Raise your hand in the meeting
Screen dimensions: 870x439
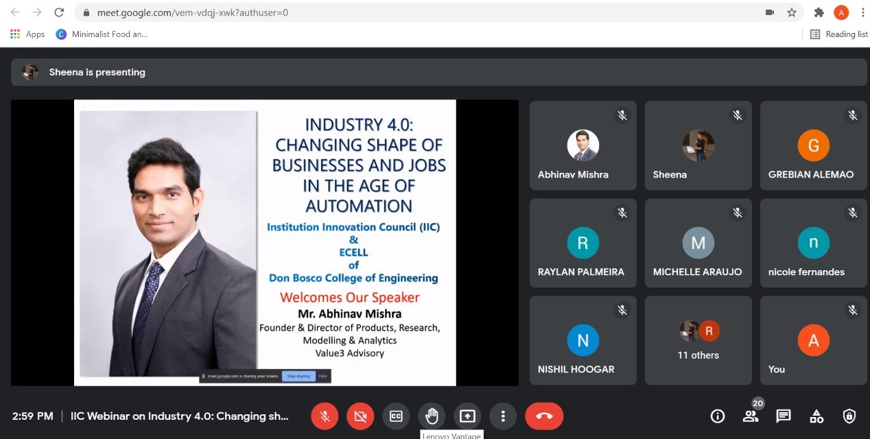tap(432, 416)
